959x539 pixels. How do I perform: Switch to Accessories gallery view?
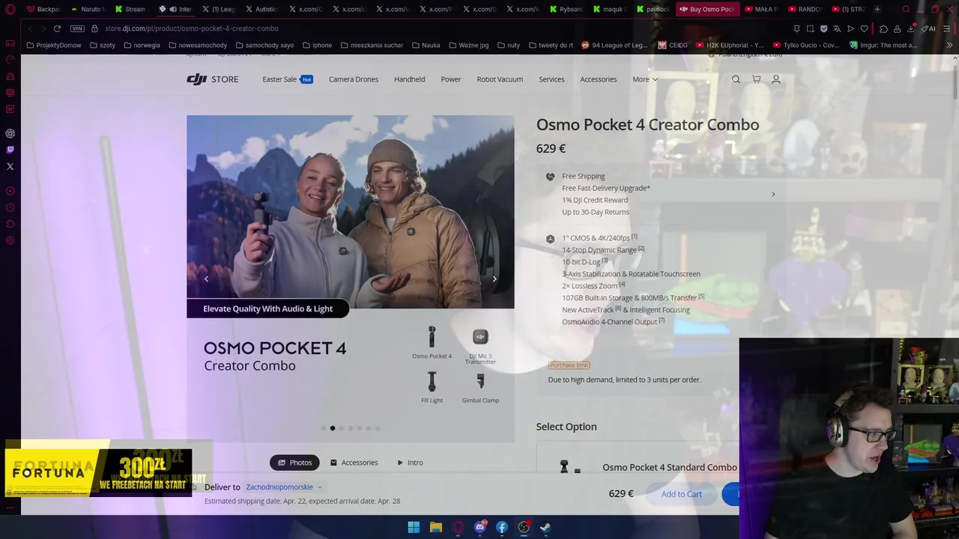pos(354,463)
